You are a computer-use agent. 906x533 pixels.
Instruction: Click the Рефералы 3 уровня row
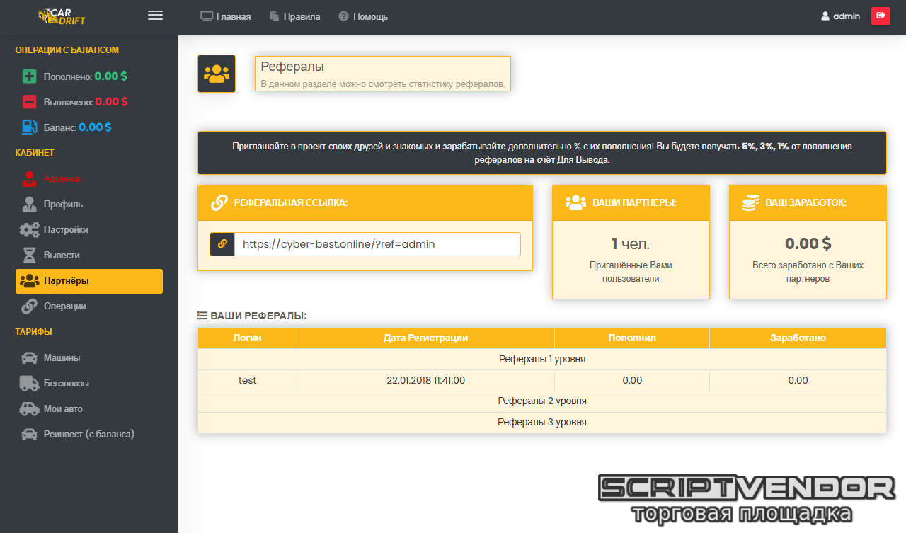[x=542, y=422]
